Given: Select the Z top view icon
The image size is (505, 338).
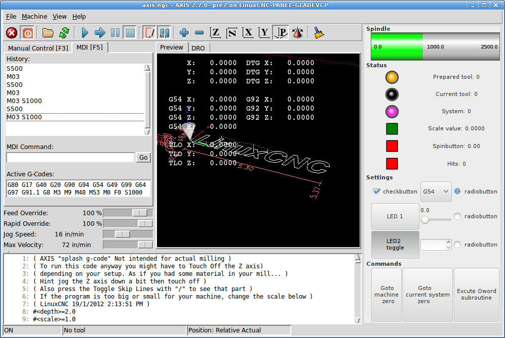Looking at the screenshot, I should pos(215,33).
